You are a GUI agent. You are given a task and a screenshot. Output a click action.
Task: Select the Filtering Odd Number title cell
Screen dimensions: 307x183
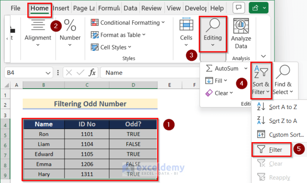point(90,104)
